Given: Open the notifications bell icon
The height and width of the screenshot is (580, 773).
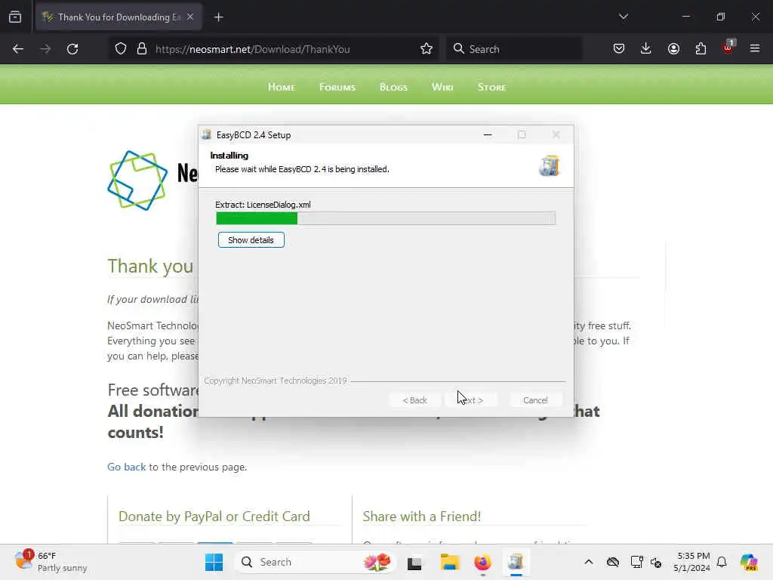Looking at the screenshot, I should 722,562.
